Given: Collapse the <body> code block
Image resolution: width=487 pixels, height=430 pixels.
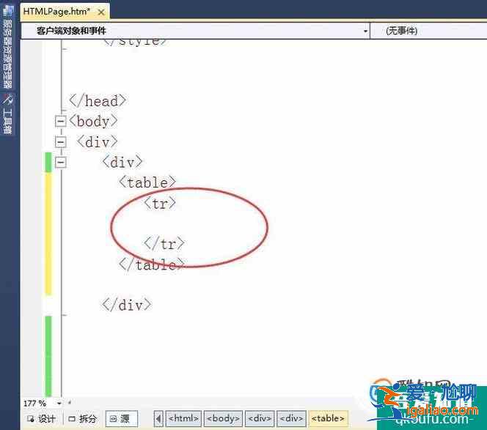Looking at the screenshot, I should pyautogui.click(x=60, y=121).
